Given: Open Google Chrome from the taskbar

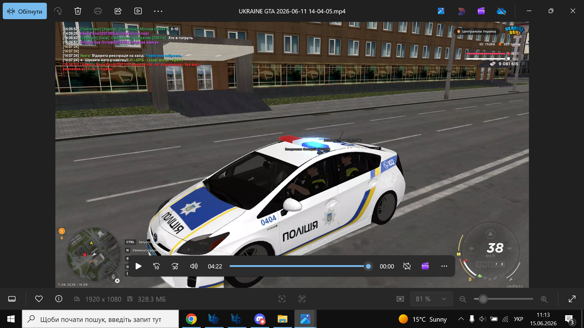Looking at the screenshot, I should tap(191, 319).
